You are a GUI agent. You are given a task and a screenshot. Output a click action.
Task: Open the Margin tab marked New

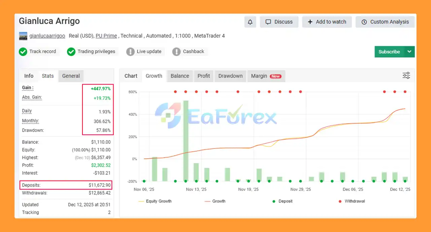click(266, 76)
